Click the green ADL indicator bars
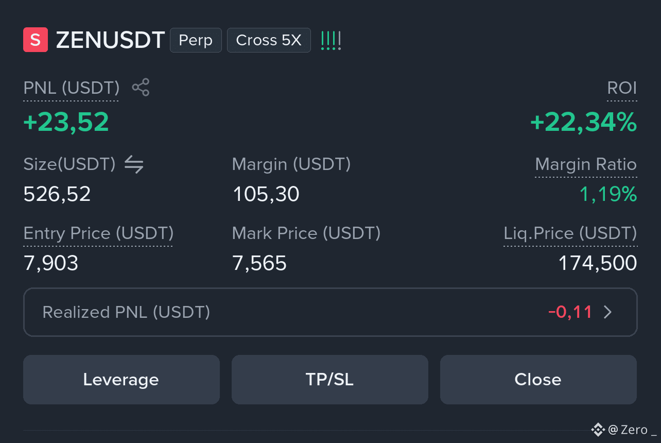 pyautogui.click(x=331, y=40)
